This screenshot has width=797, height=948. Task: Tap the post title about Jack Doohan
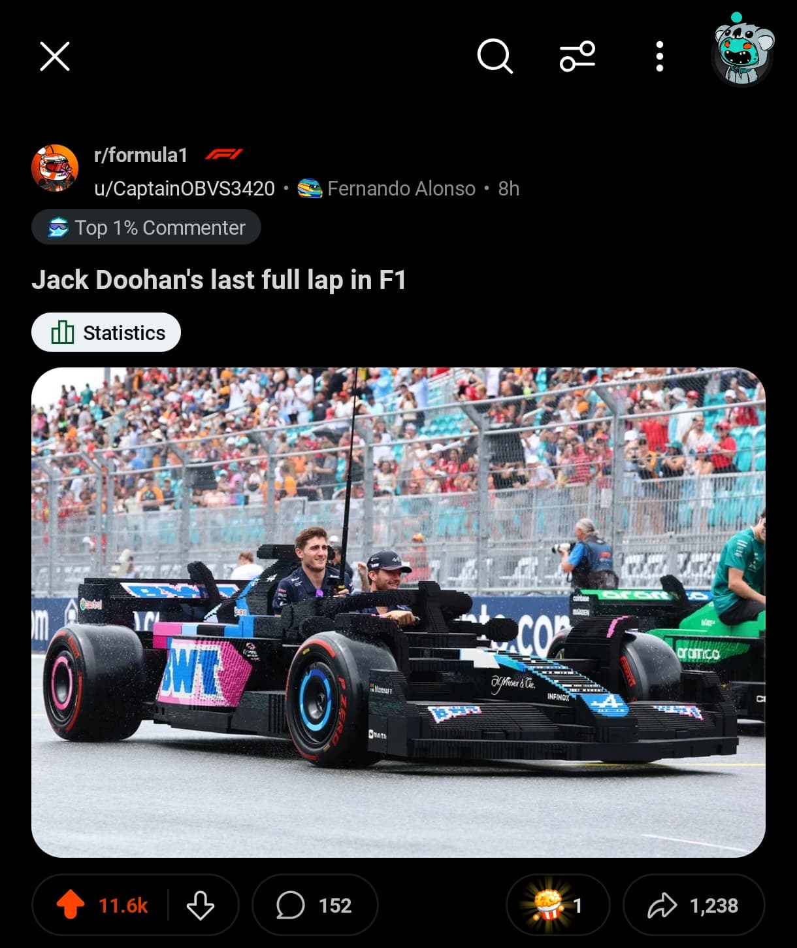coord(219,280)
